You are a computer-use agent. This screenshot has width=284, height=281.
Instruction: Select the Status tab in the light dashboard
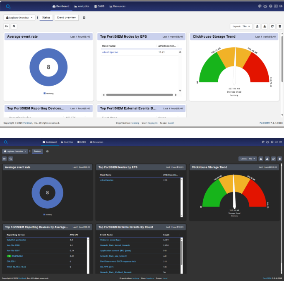[46, 17]
